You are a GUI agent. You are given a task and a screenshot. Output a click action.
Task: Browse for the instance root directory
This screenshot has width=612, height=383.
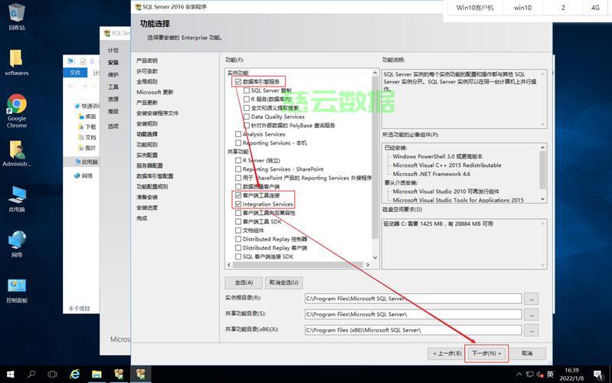[532, 299]
